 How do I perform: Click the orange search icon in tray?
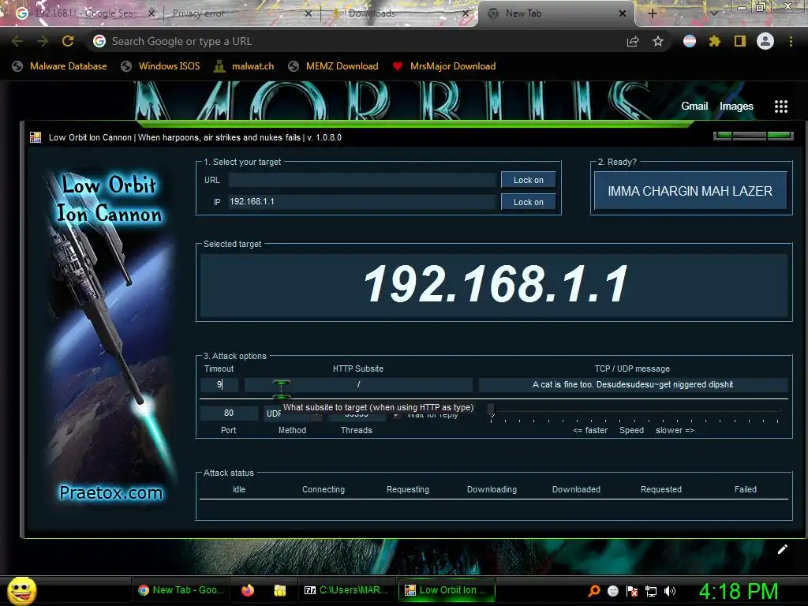(x=594, y=590)
